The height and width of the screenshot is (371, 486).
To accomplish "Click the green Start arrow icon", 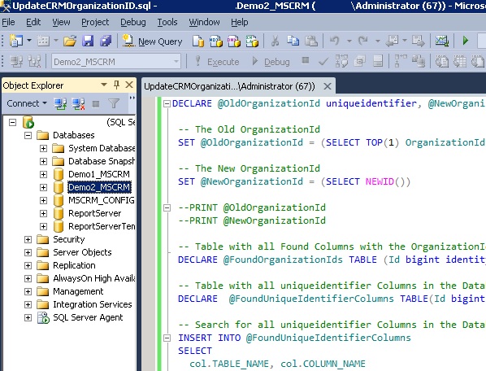I will (x=465, y=41).
